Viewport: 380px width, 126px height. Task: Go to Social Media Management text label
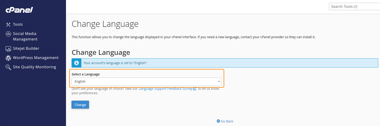pos(25,37)
